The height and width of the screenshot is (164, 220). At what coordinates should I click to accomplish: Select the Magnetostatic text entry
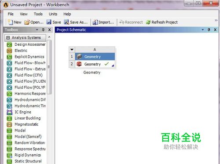pos(26,124)
